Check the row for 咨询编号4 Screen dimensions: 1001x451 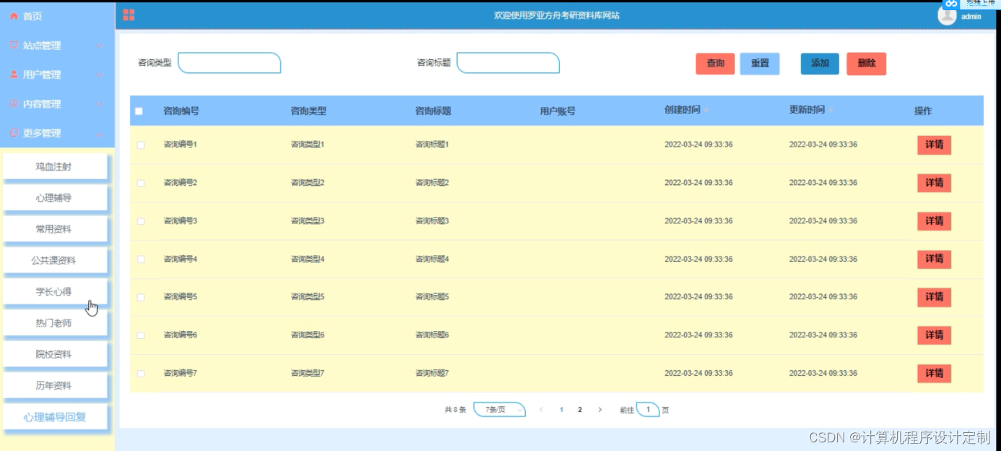[141, 259]
